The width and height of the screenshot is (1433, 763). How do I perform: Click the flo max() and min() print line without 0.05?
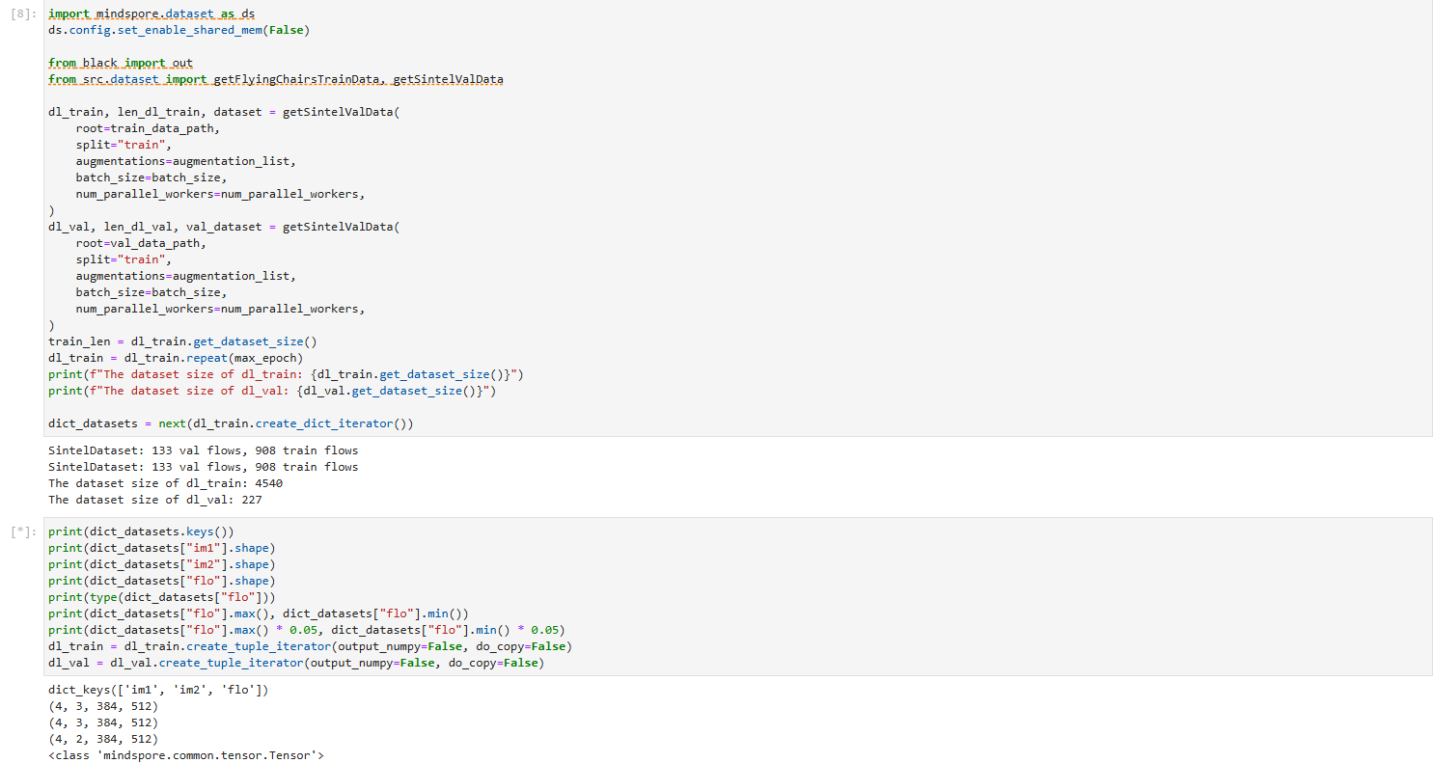click(x=259, y=613)
